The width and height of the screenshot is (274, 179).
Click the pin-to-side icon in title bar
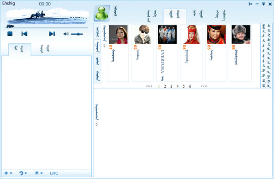250,4
